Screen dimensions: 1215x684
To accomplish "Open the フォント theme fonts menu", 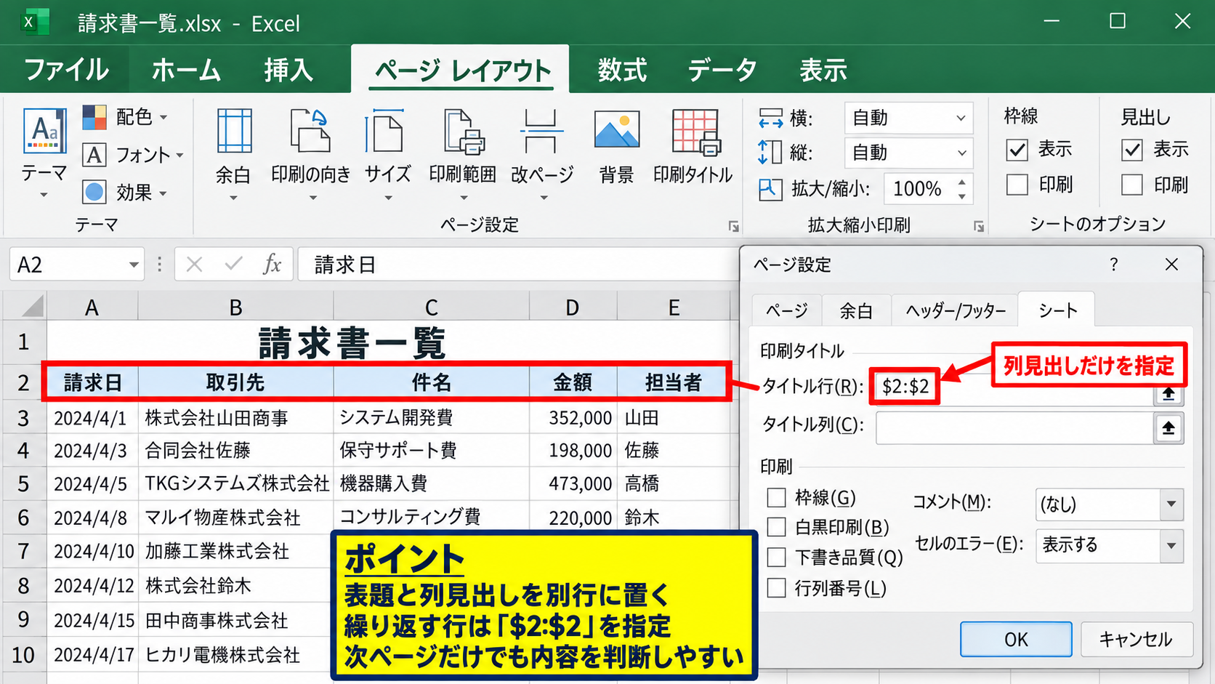I will point(133,155).
